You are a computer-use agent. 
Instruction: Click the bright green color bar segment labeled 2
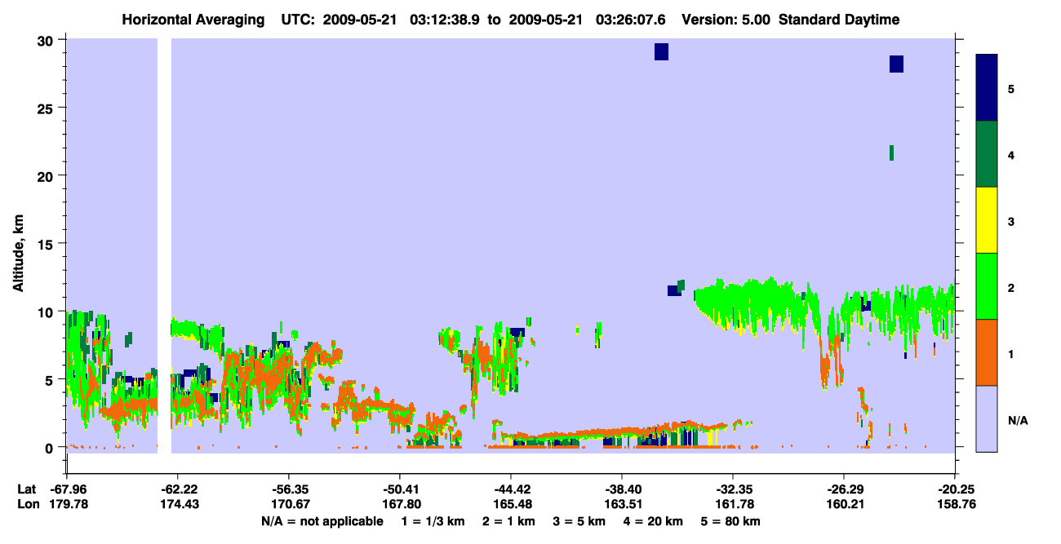click(x=987, y=286)
